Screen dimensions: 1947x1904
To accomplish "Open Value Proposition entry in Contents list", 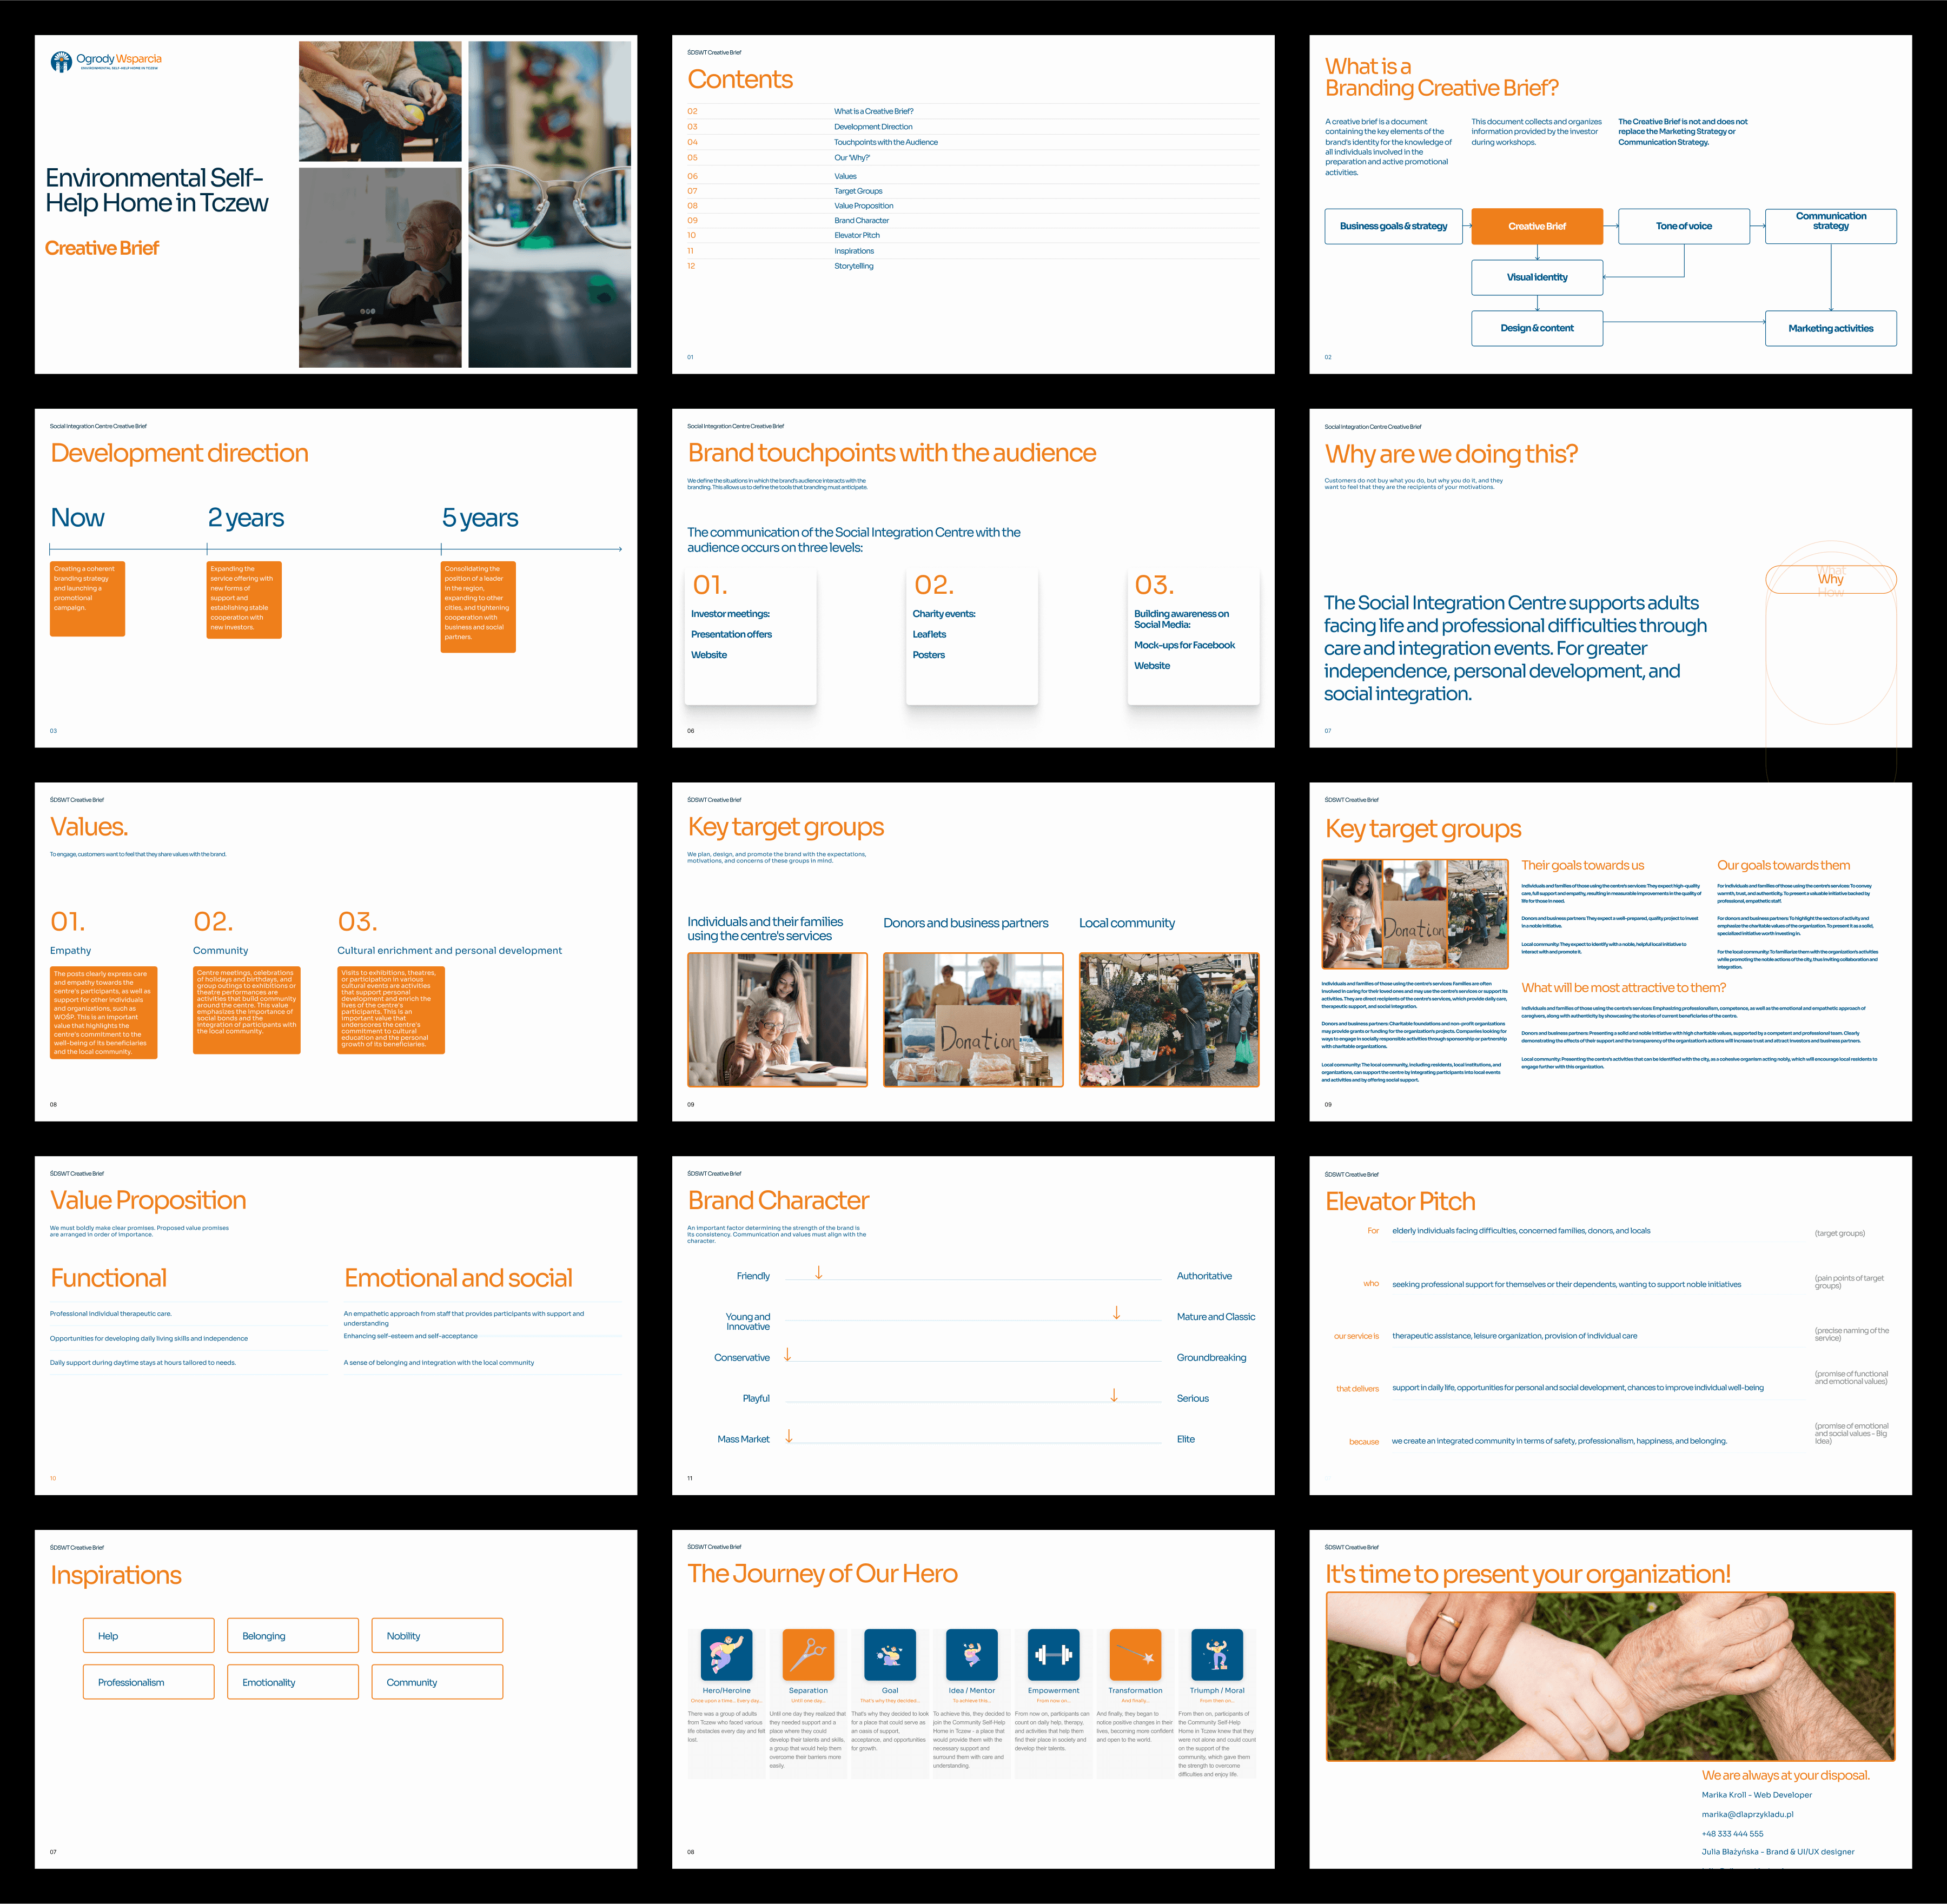I will (864, 206).
